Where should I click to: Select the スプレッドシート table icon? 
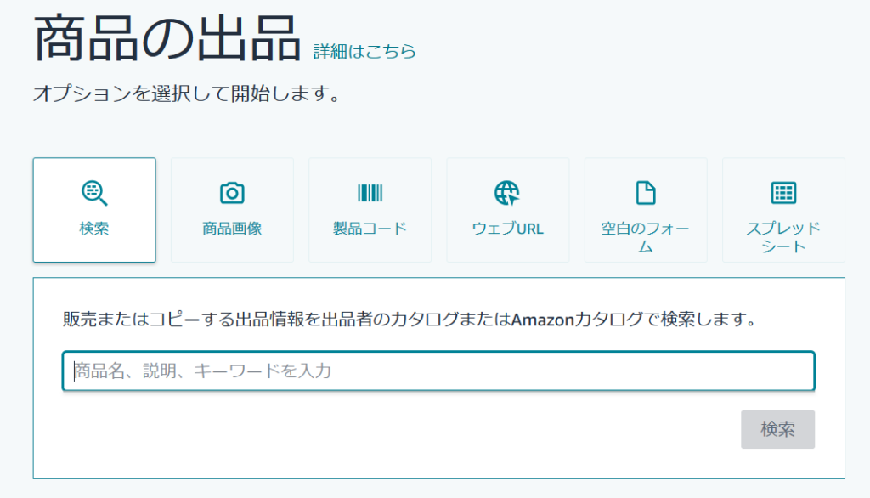[x=783, y=193]
